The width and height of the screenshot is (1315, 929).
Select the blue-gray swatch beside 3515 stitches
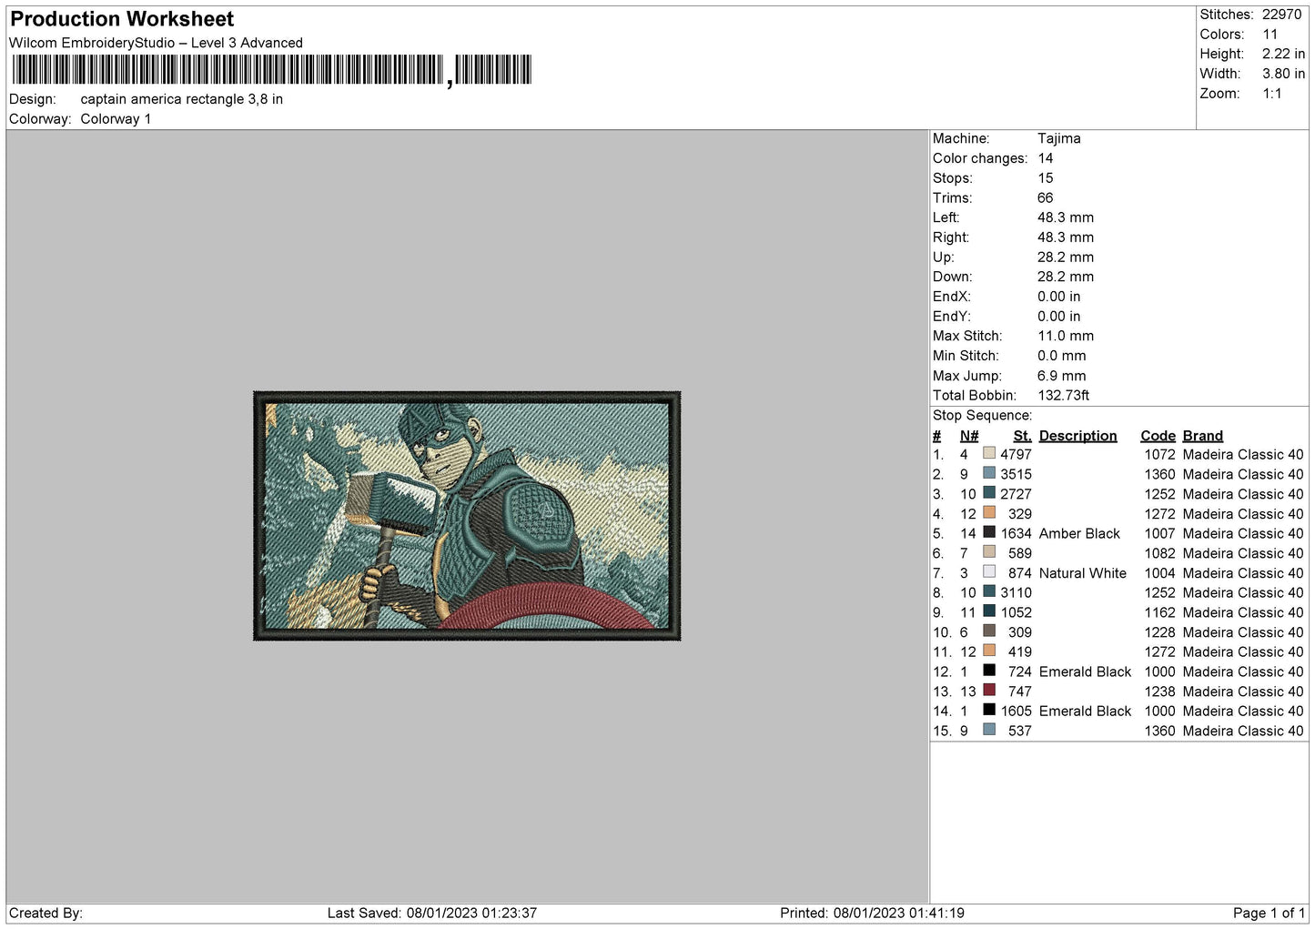pos(989,473)
